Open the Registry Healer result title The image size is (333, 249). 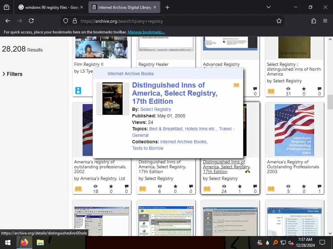click(x=153, y=65)
